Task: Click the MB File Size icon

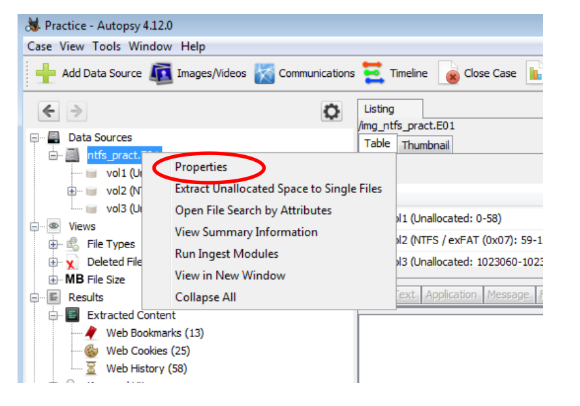Action: click(74, 279)
